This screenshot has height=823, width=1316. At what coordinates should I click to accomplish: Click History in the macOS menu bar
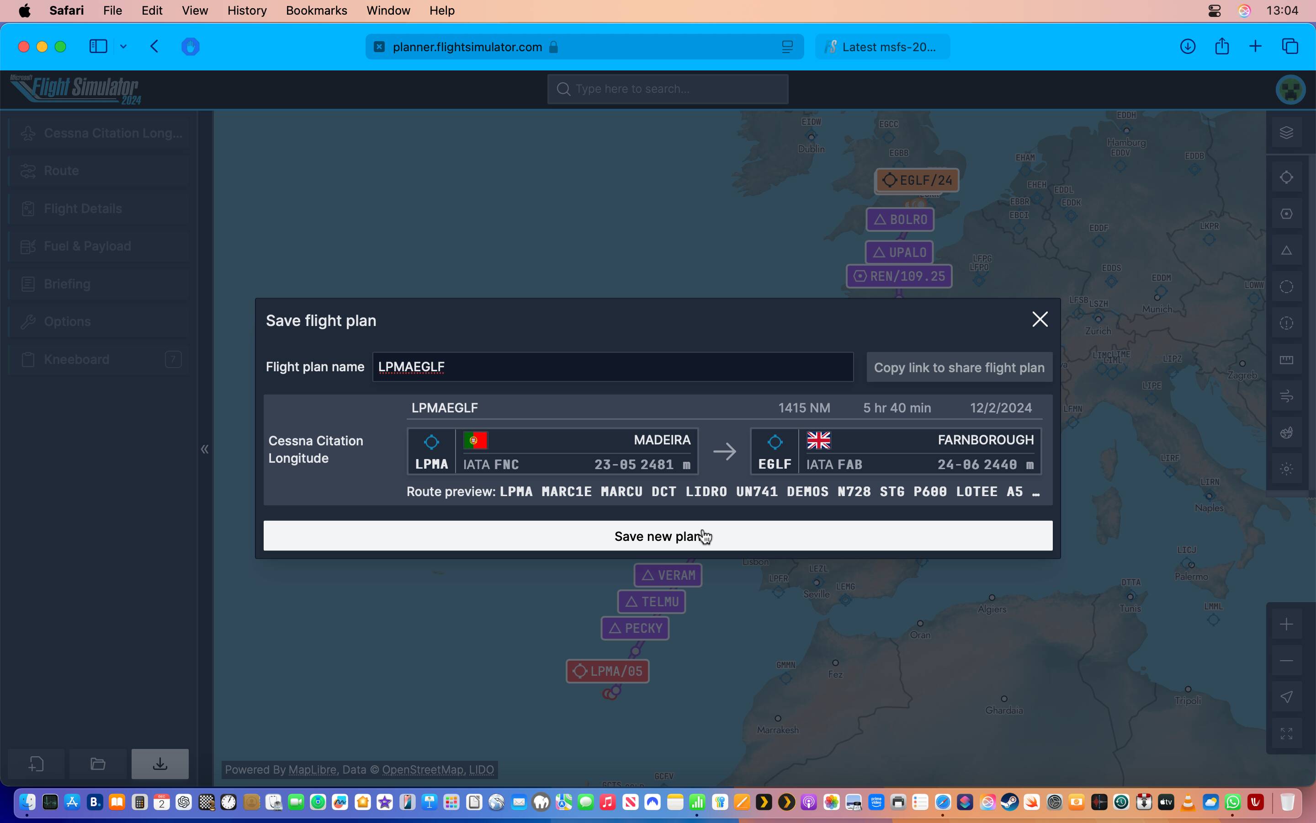245,11
